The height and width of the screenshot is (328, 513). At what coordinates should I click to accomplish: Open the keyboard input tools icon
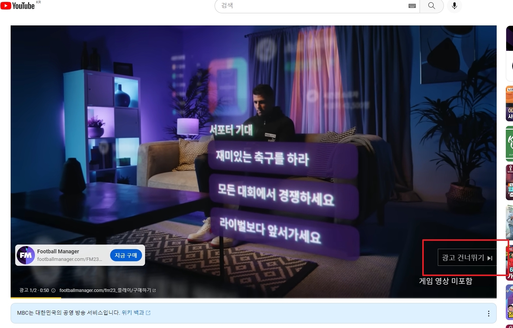[x=412, y=6]
